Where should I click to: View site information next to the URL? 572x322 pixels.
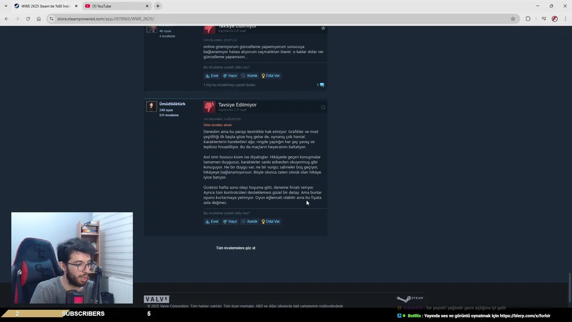point(51,19)
